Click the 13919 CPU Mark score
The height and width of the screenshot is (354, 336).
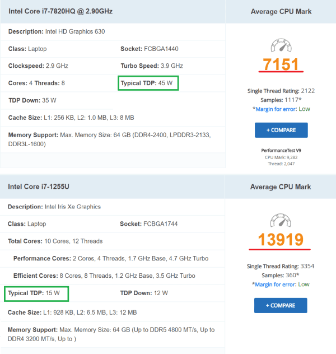coord(281,240)
